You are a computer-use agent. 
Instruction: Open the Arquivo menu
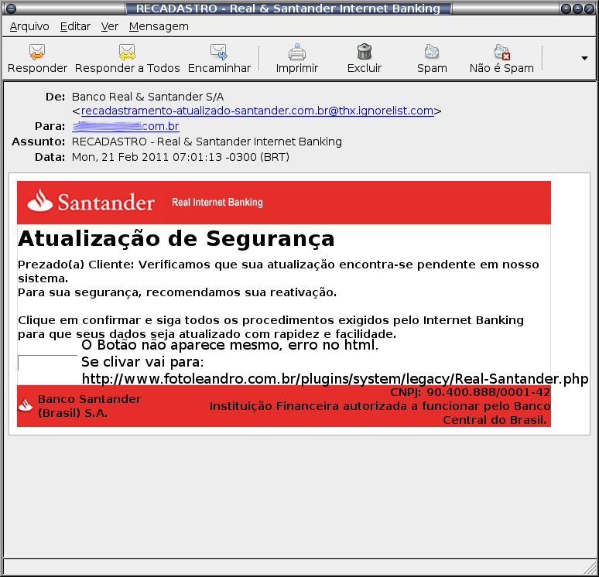click(x=29, y=26)
